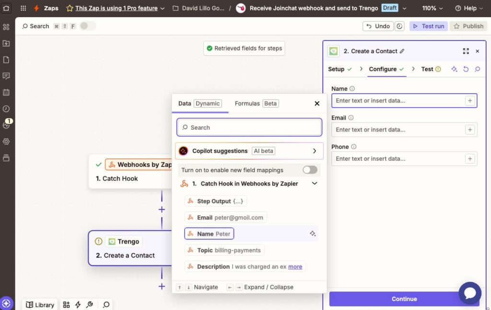This screenshot has height=310, width=491.
Task: Click the Phone info icon
Action: coord(353,146)
